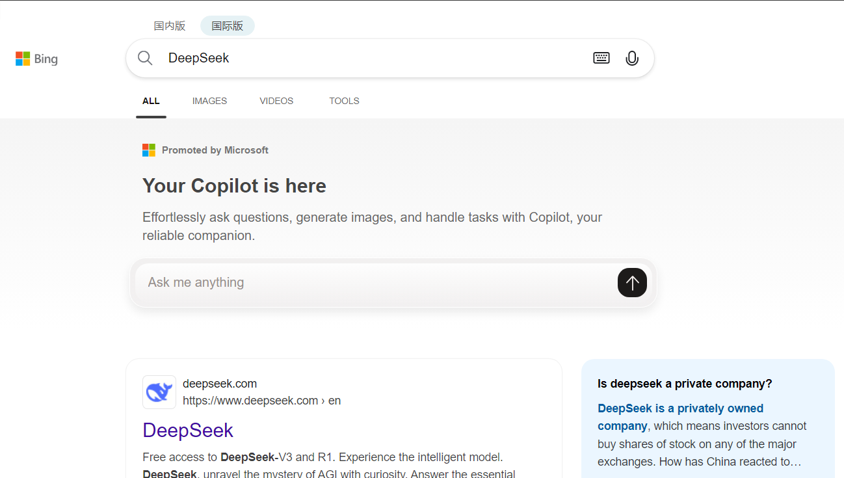Switch to 国际版 international version
The height and width of the screenshot is (478, 844).
[228, 26]
